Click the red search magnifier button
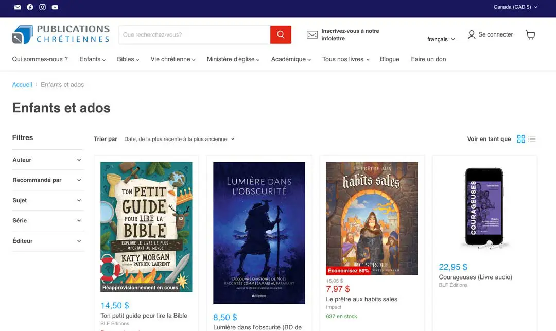The width and height of the screenshot is (556, 331). 281,34
